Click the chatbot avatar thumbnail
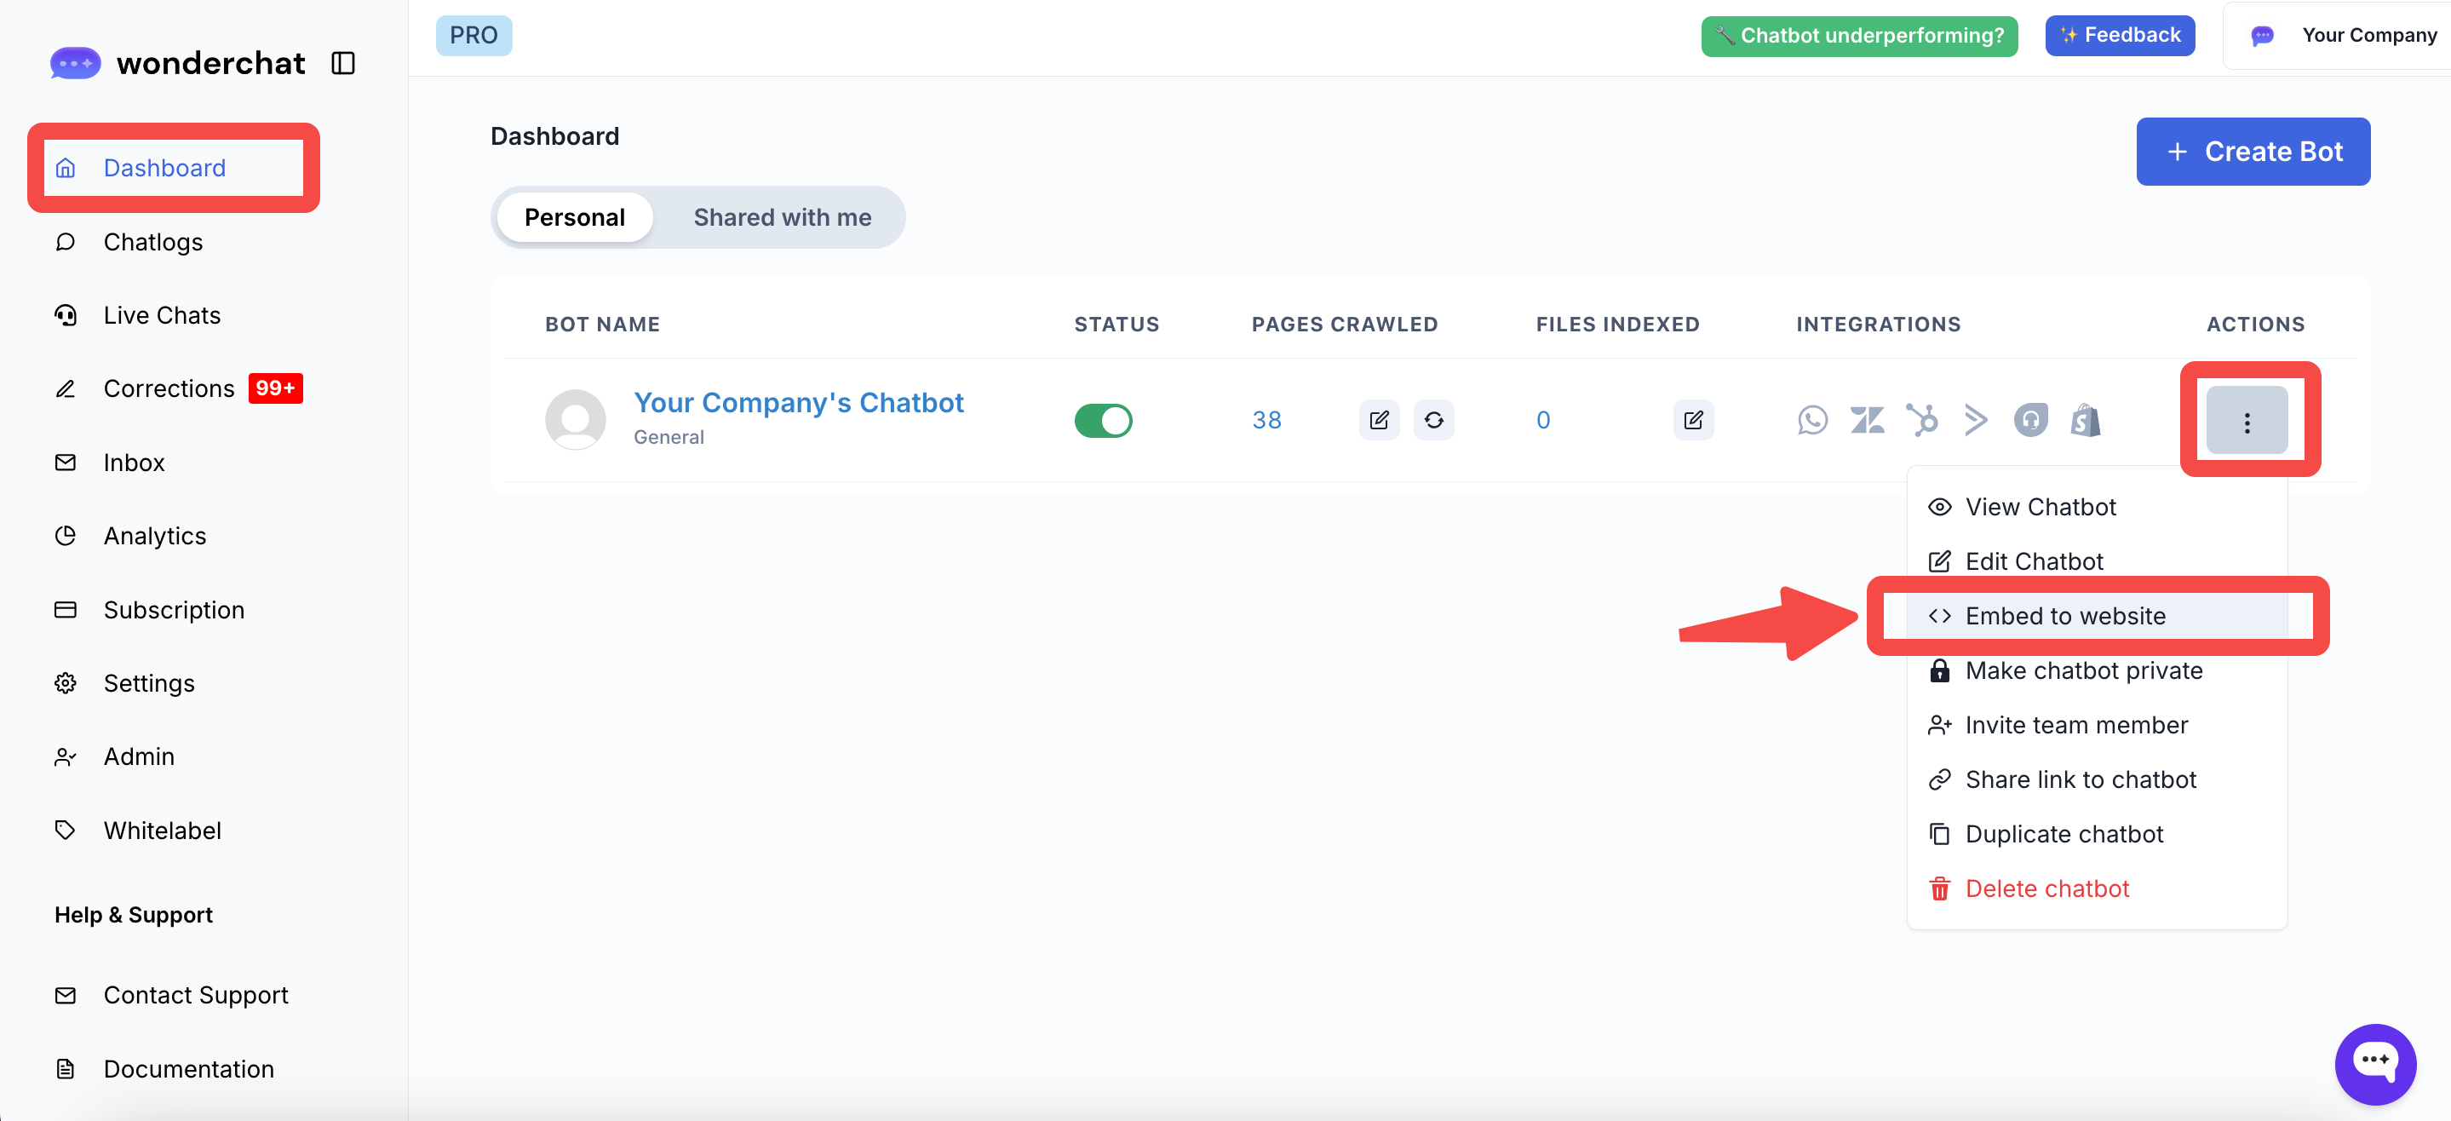The width and height of the screenshot is (2451, 1121). tap(575, 420)
